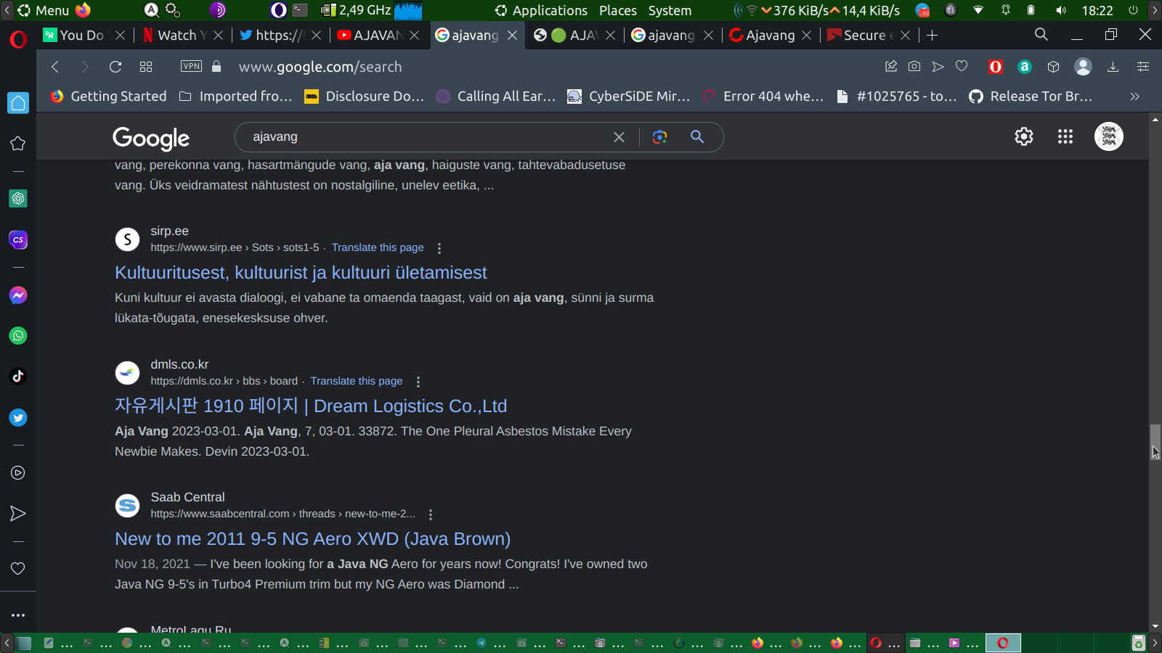1162x653 pixels.
Task: Open the System menu in top panel
Action: point(670,10)
